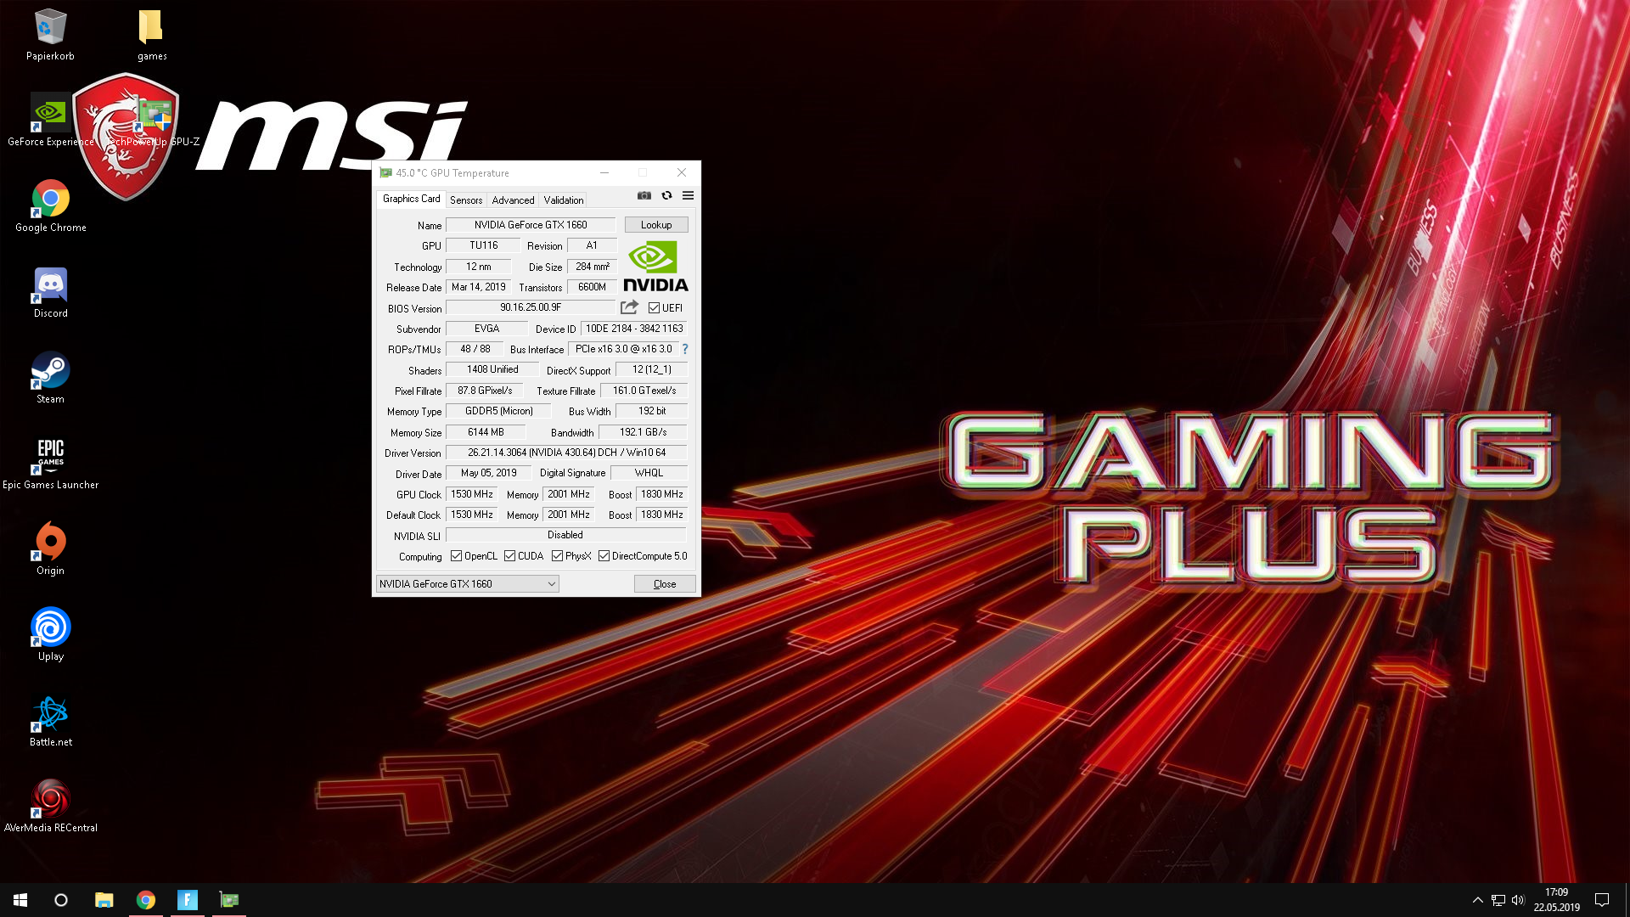Toggle the DirectCompute 5.0 checkbox
The image size is (1630, 917).
[604, 556]
